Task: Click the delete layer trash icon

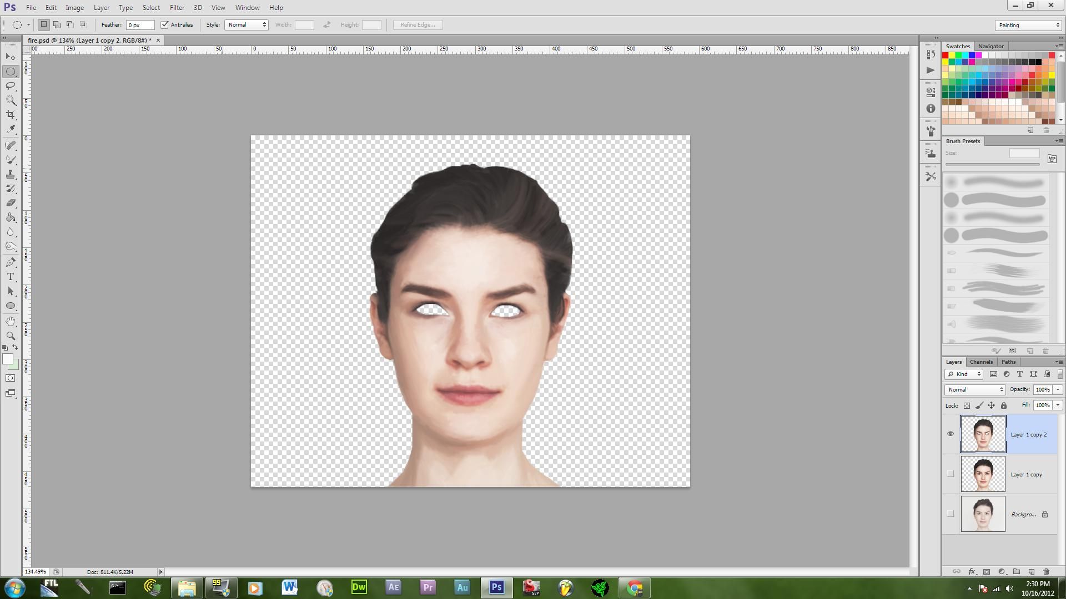Action: [1046, 571]
